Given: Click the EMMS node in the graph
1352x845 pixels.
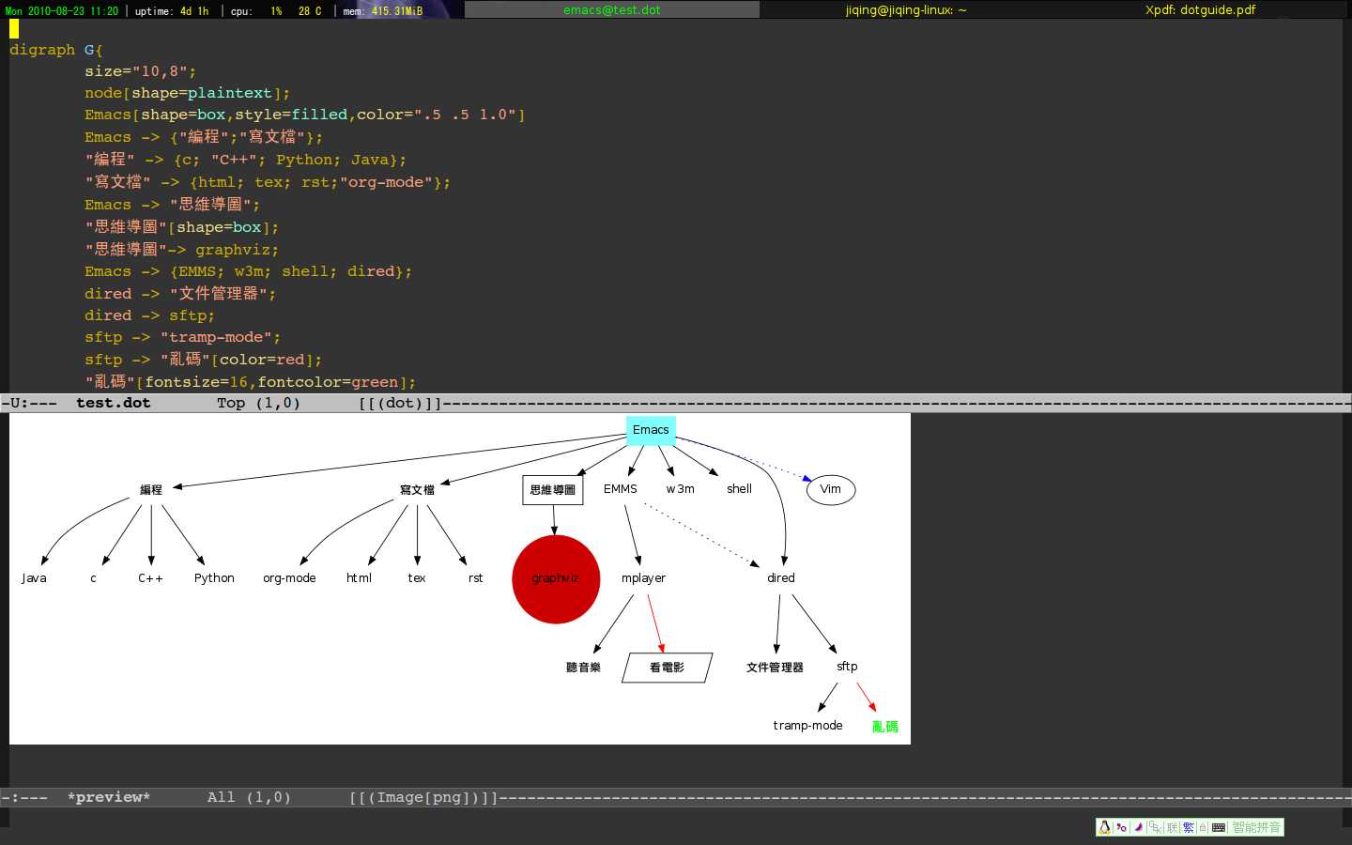Looking at the screenshot, I should (x=621, y=489).
